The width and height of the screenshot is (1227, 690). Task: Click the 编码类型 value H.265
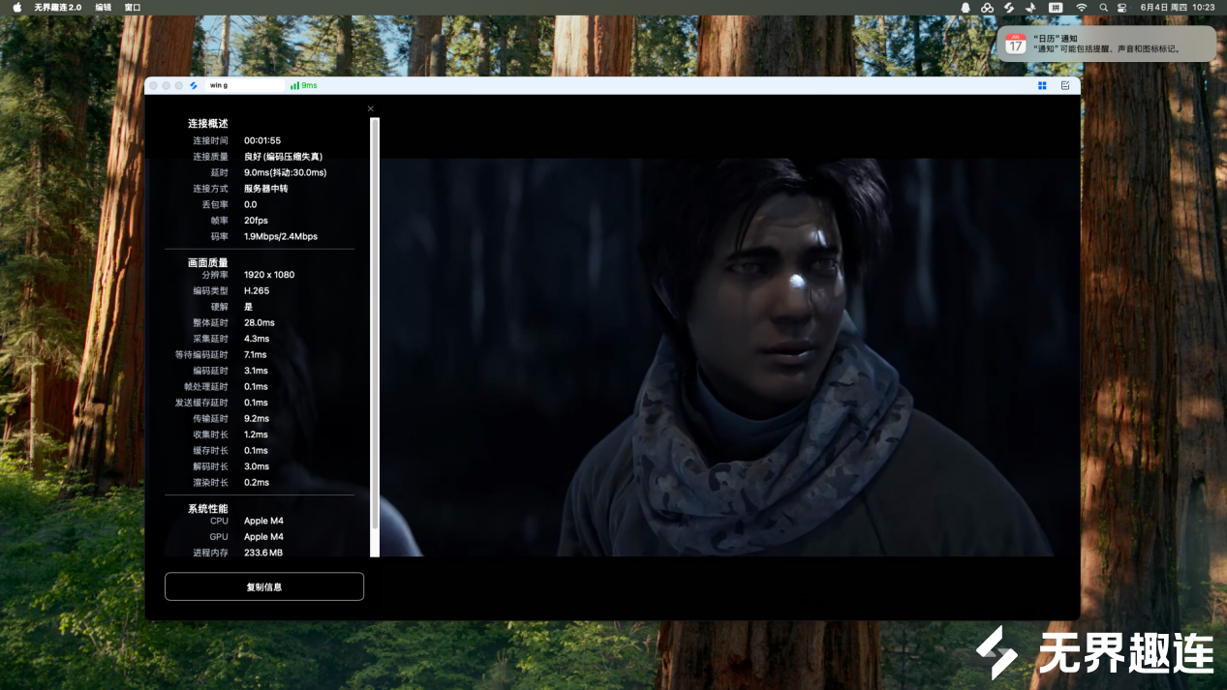tap(257, 290)
